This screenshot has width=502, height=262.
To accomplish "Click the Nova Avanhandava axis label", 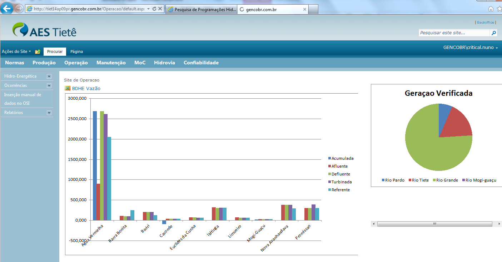I will point(274,238).
